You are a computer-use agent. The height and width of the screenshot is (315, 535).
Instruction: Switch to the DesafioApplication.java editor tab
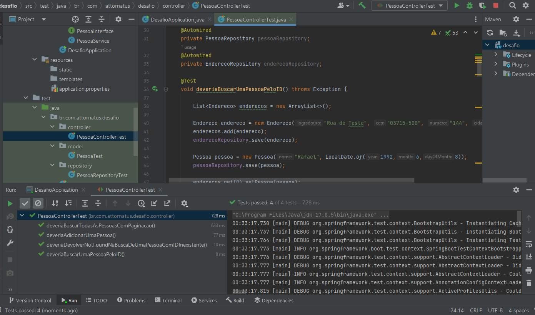(x=177, y=20)
